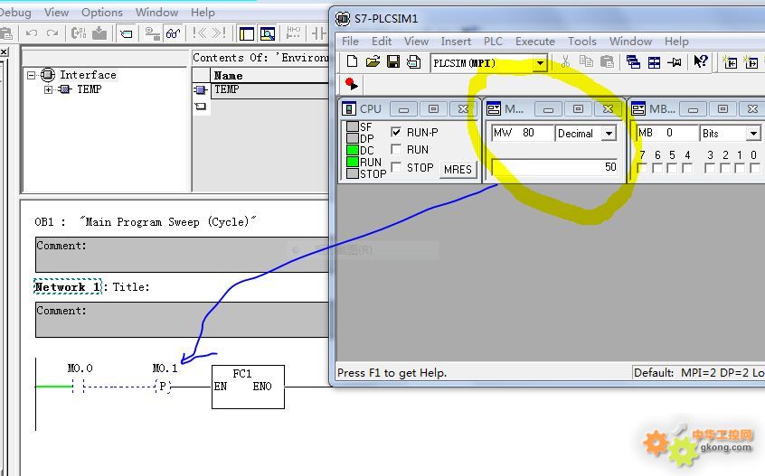Toggle the RUN-P checkbox in CPU window

396,132
